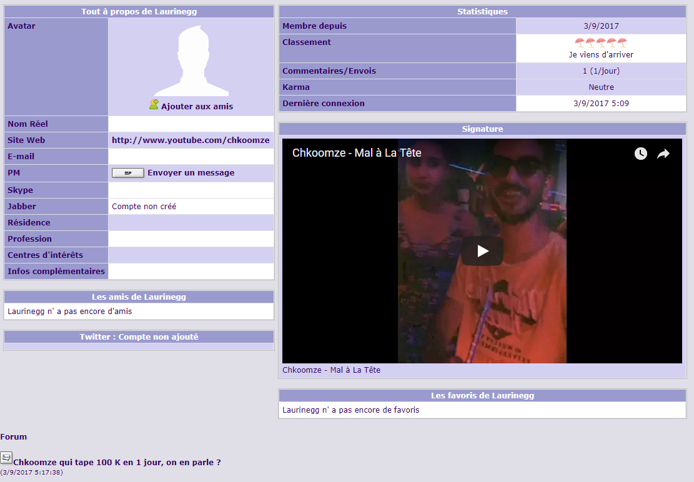Click the forum post icon
The width and height of the screenshot is (694, 482).
[6, 458]
